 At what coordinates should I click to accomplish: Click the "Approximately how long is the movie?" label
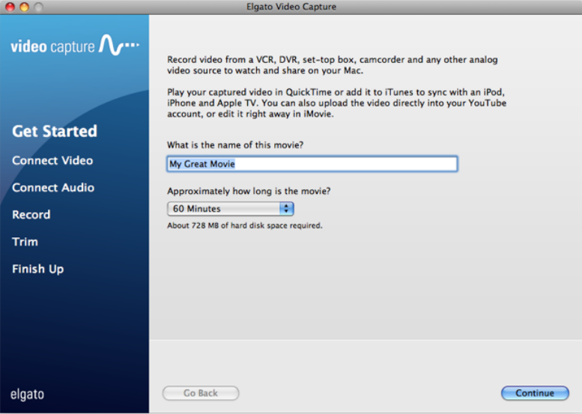(249, 191)
